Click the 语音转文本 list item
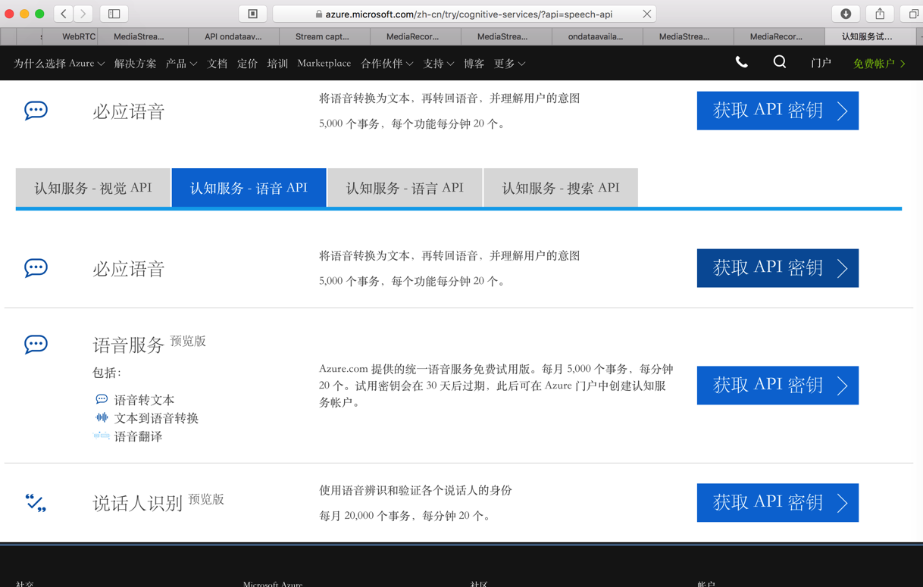This screenshot has height=587, width=923. 144,400
